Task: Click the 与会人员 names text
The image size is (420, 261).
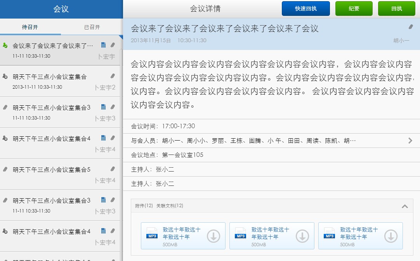Action: (259, 141)
